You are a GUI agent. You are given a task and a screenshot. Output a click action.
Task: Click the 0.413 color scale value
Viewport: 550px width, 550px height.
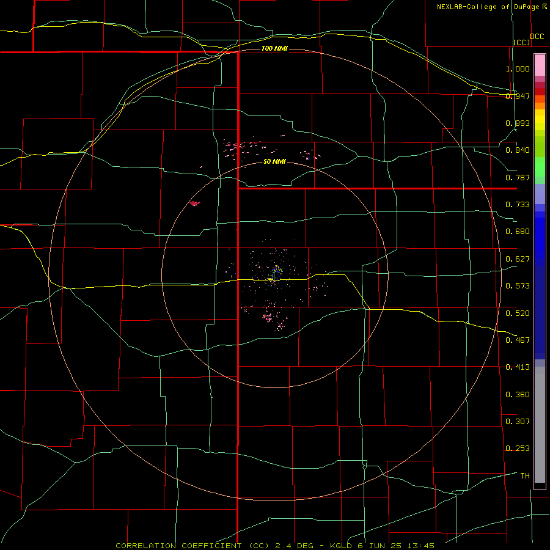[518, 367]
